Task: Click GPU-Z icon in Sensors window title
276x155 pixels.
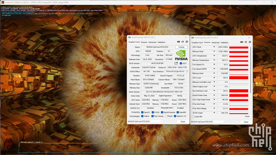Action: click(193, 38)
